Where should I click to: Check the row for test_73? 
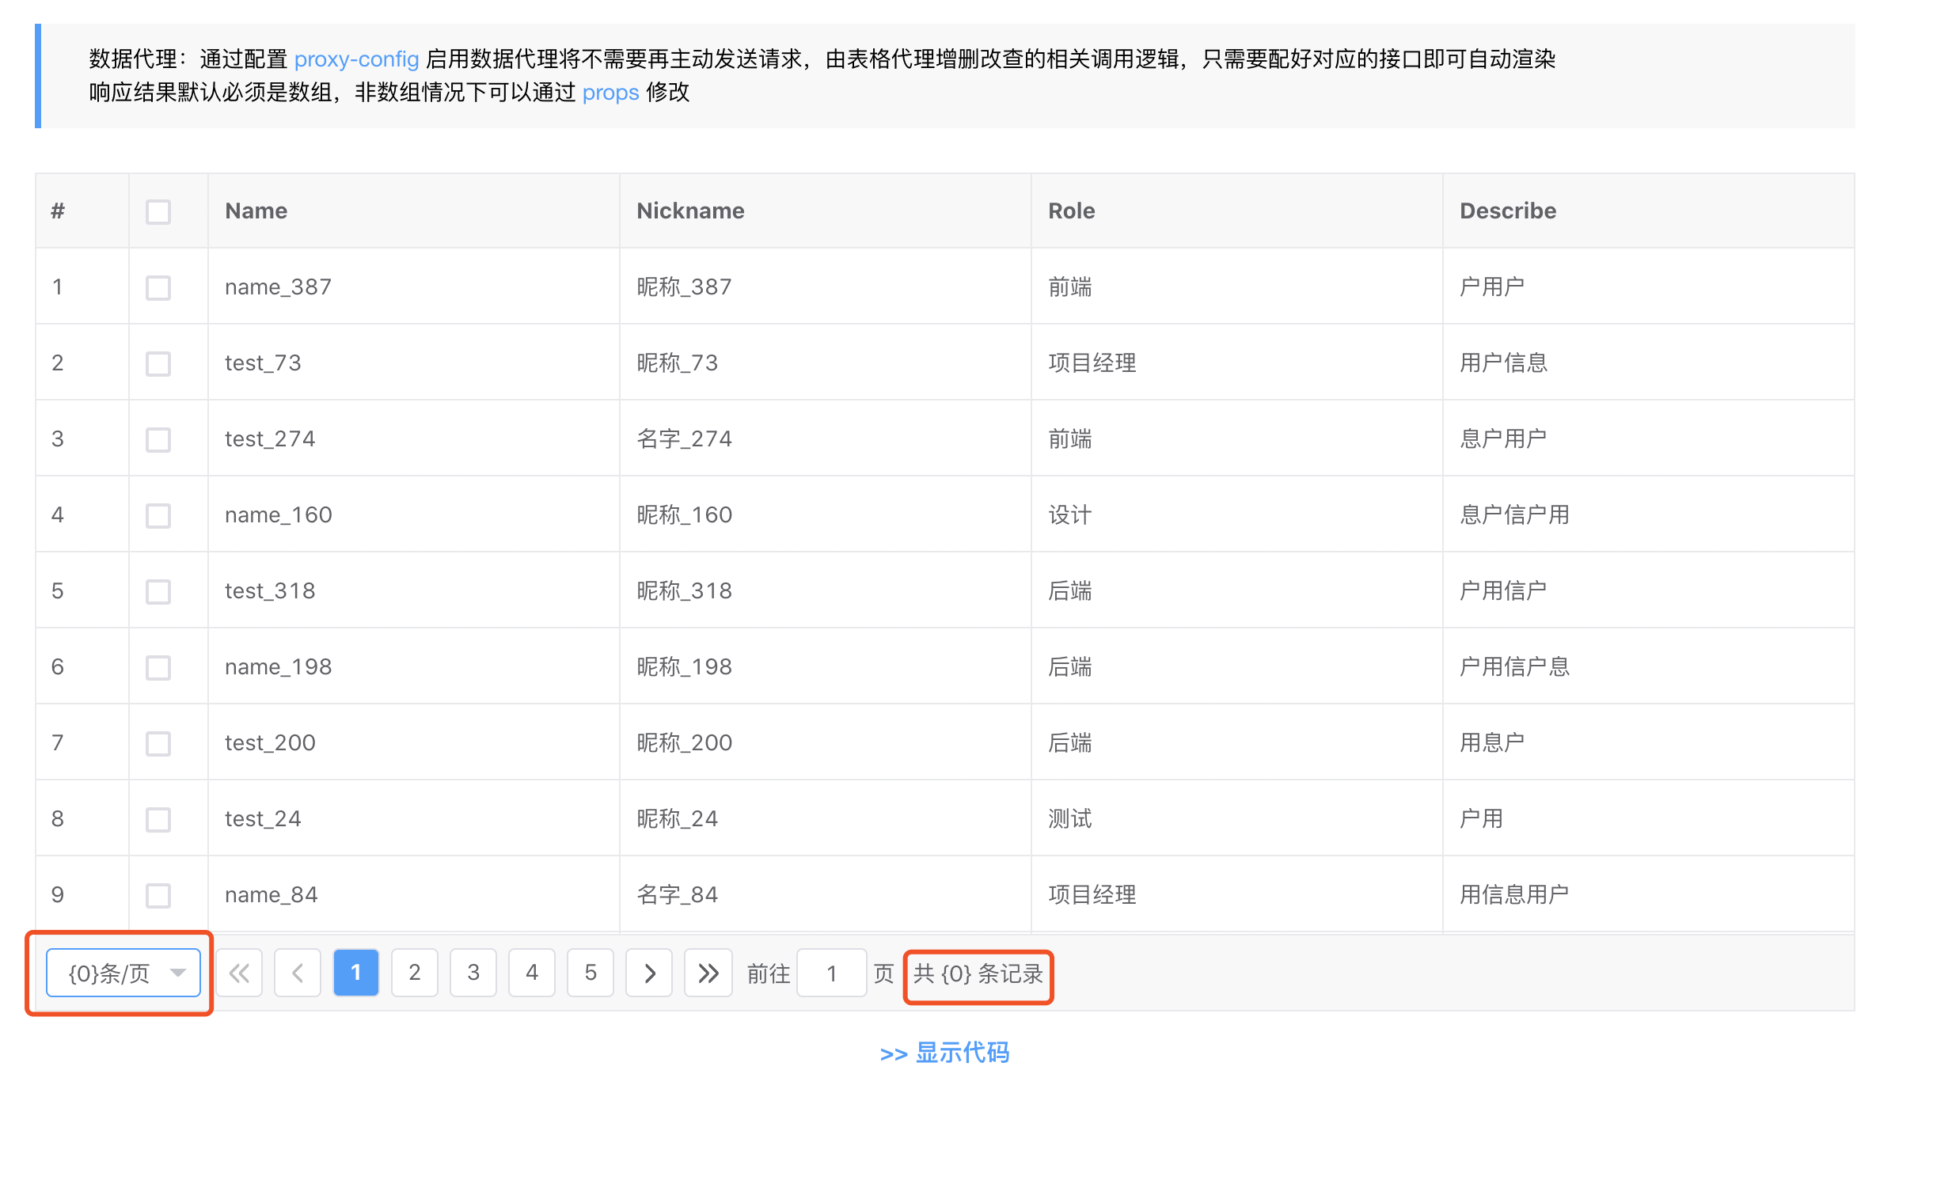[x=158, y=363]
